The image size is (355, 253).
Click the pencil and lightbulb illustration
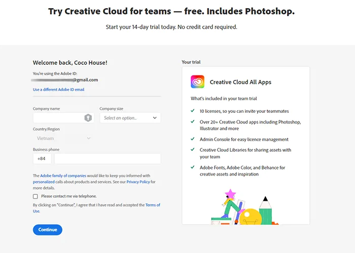[x=245, y=207]
